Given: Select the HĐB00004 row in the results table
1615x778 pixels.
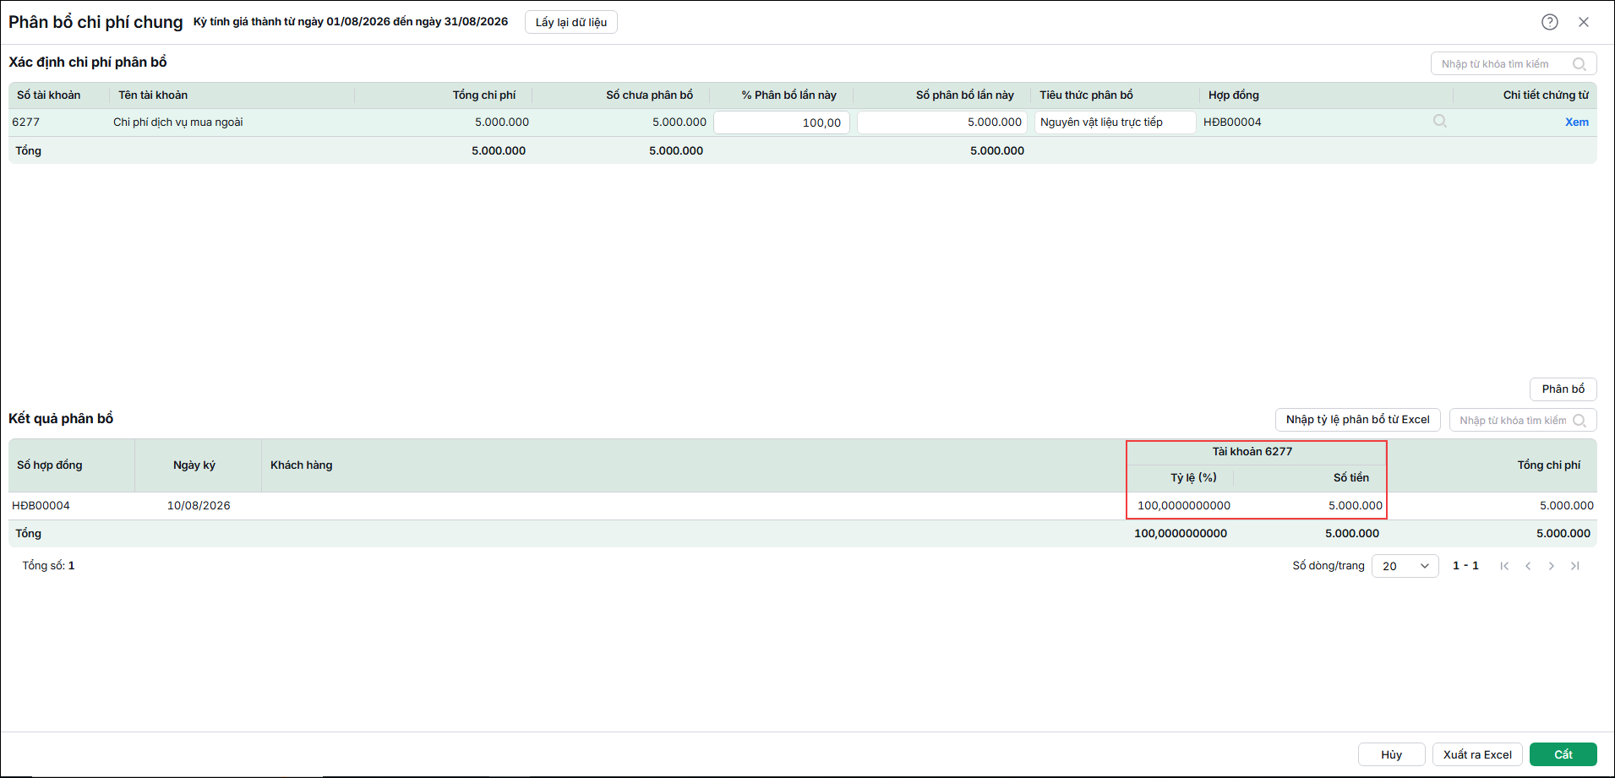Looking at the screenshot, I should (802, 505).
